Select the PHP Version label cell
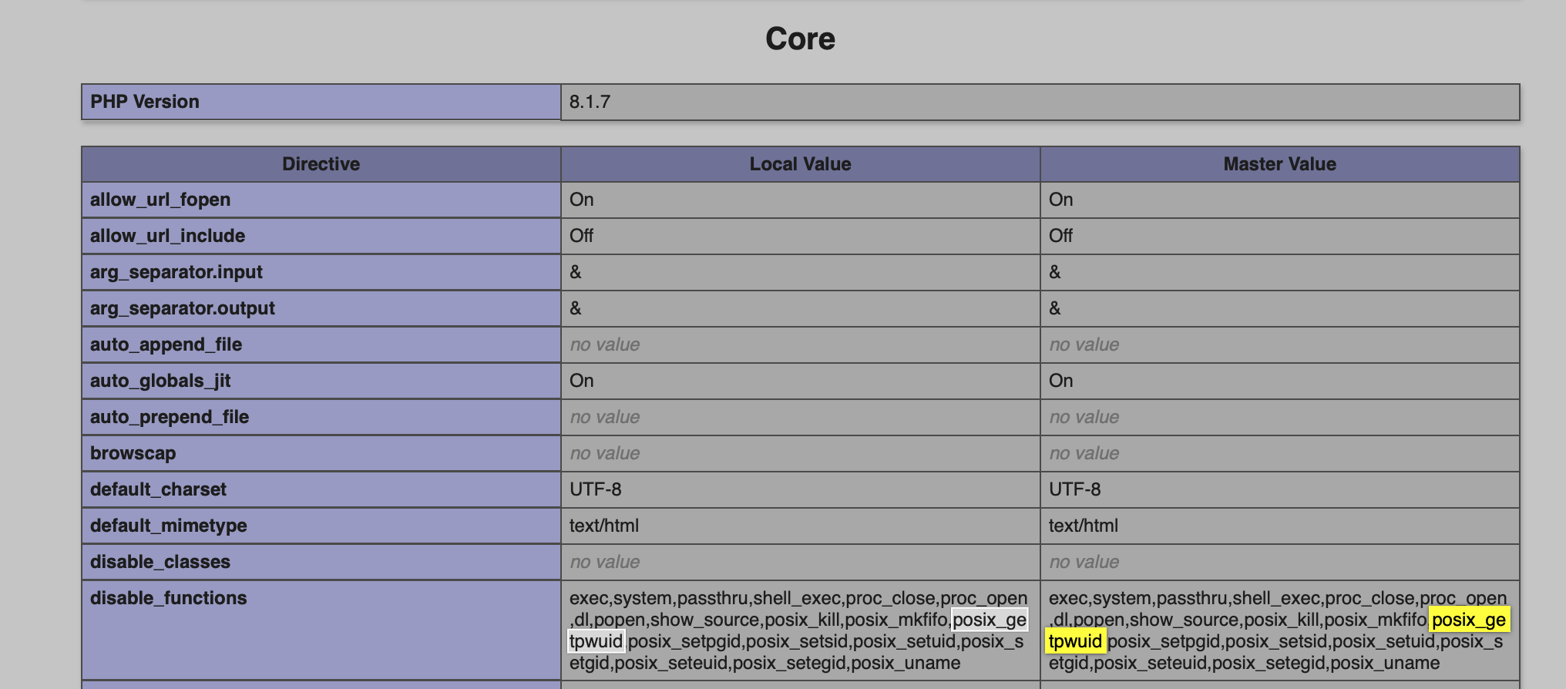 tap(321, 102)
